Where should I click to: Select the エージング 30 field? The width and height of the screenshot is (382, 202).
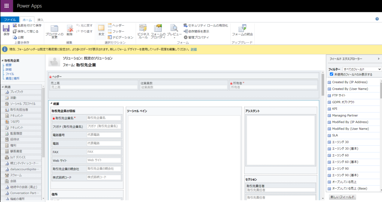[x=353, y=142]
